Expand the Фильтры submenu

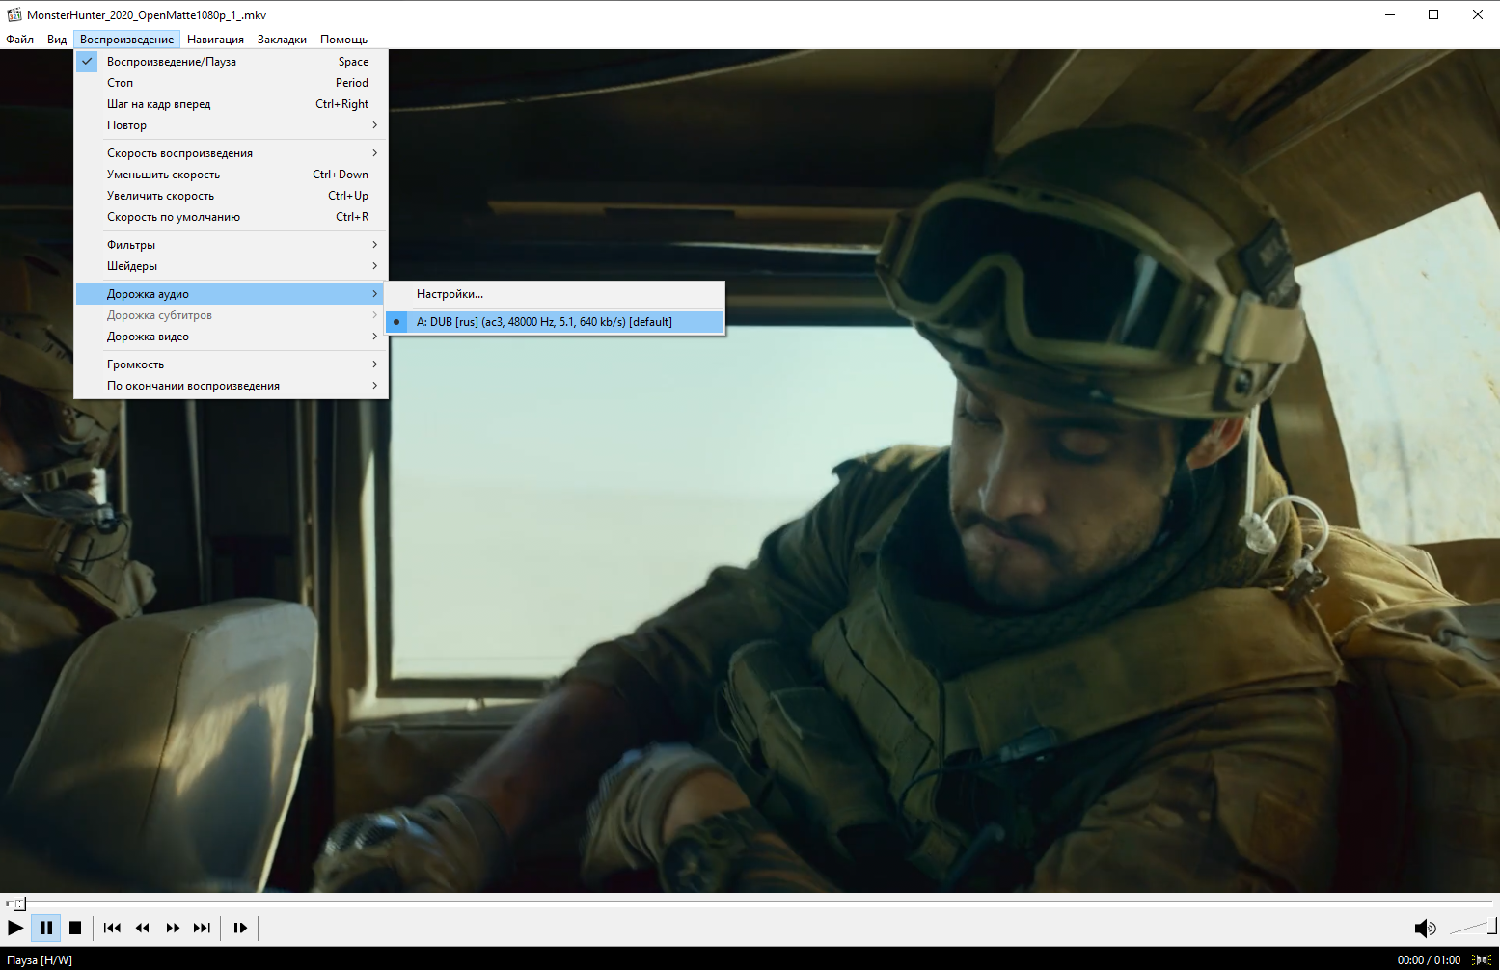pyautogui.click(x=232, y=244)
